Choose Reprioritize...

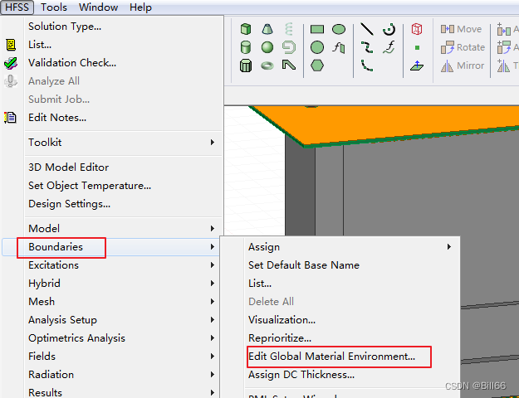(x=340, y=338)
